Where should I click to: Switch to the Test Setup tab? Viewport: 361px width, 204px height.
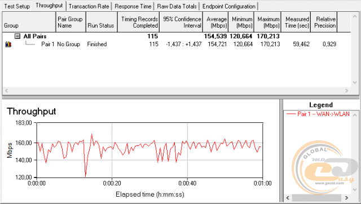click(17, 6)
